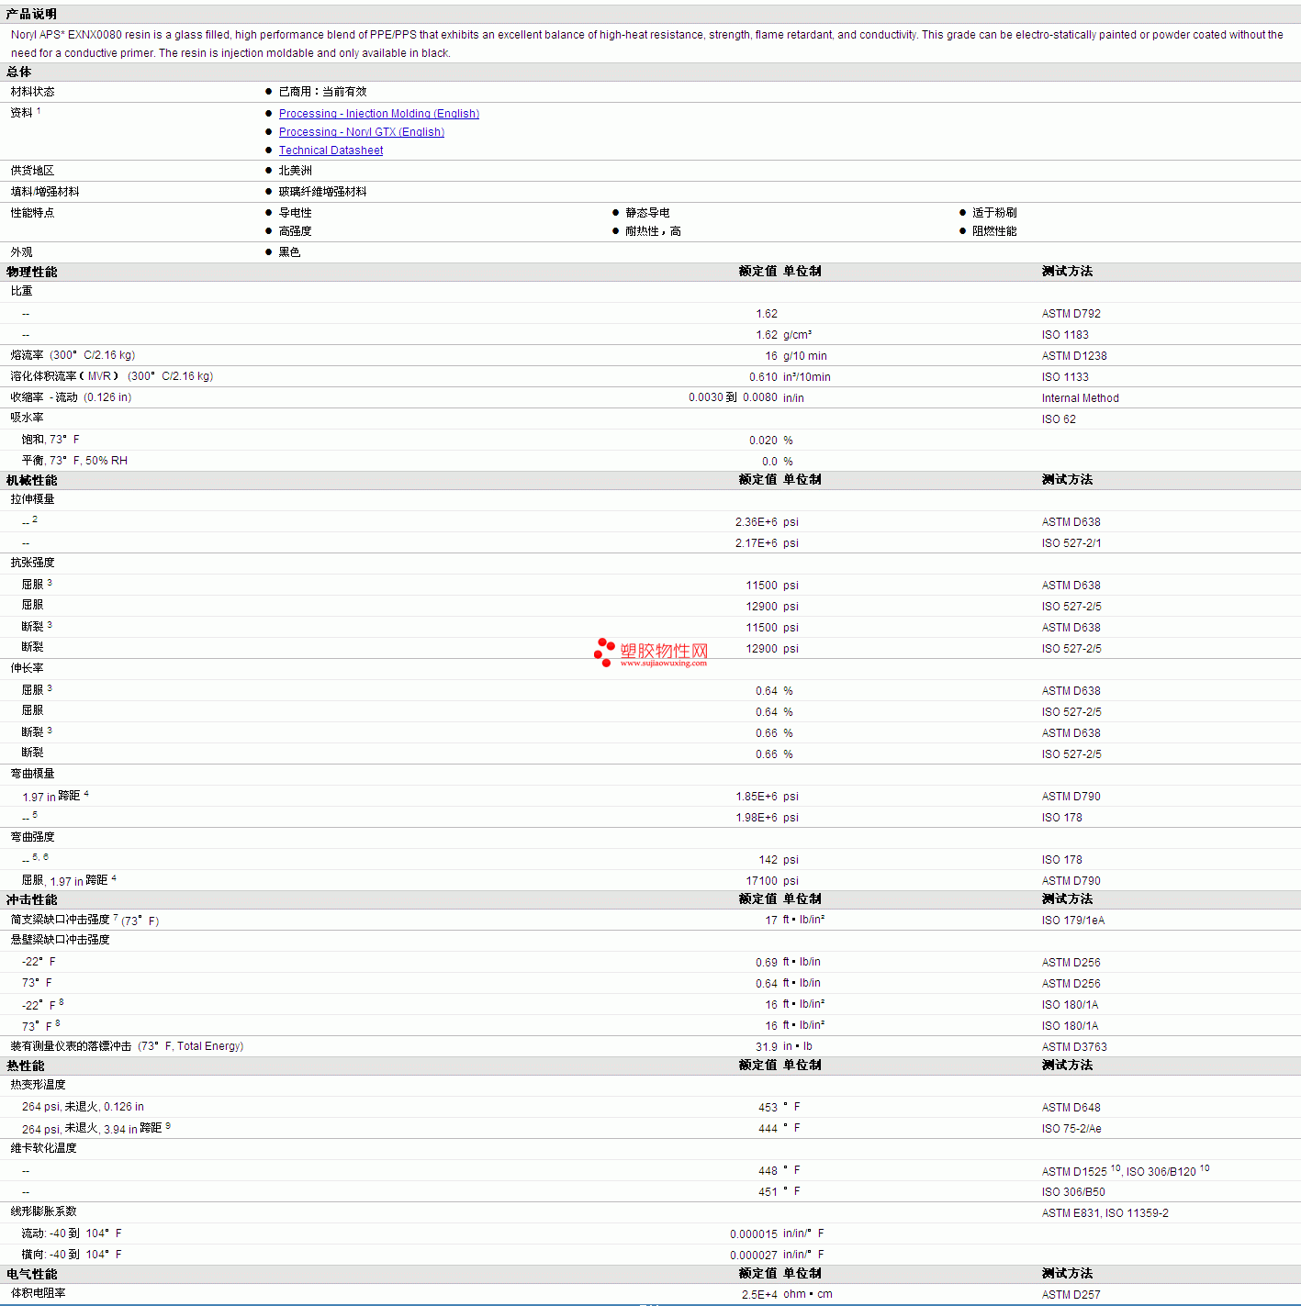The width and height of the screenshot is (1301, 1306).
Task: Click the 机械性能 section heading
Action: (31, 480)
